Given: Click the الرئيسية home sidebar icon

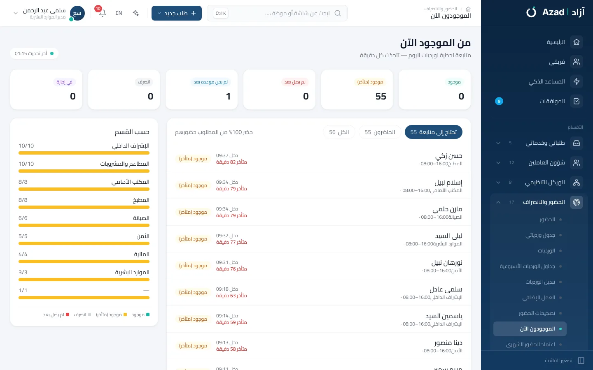Looking at the screenshot, I should tap(577, 42).
